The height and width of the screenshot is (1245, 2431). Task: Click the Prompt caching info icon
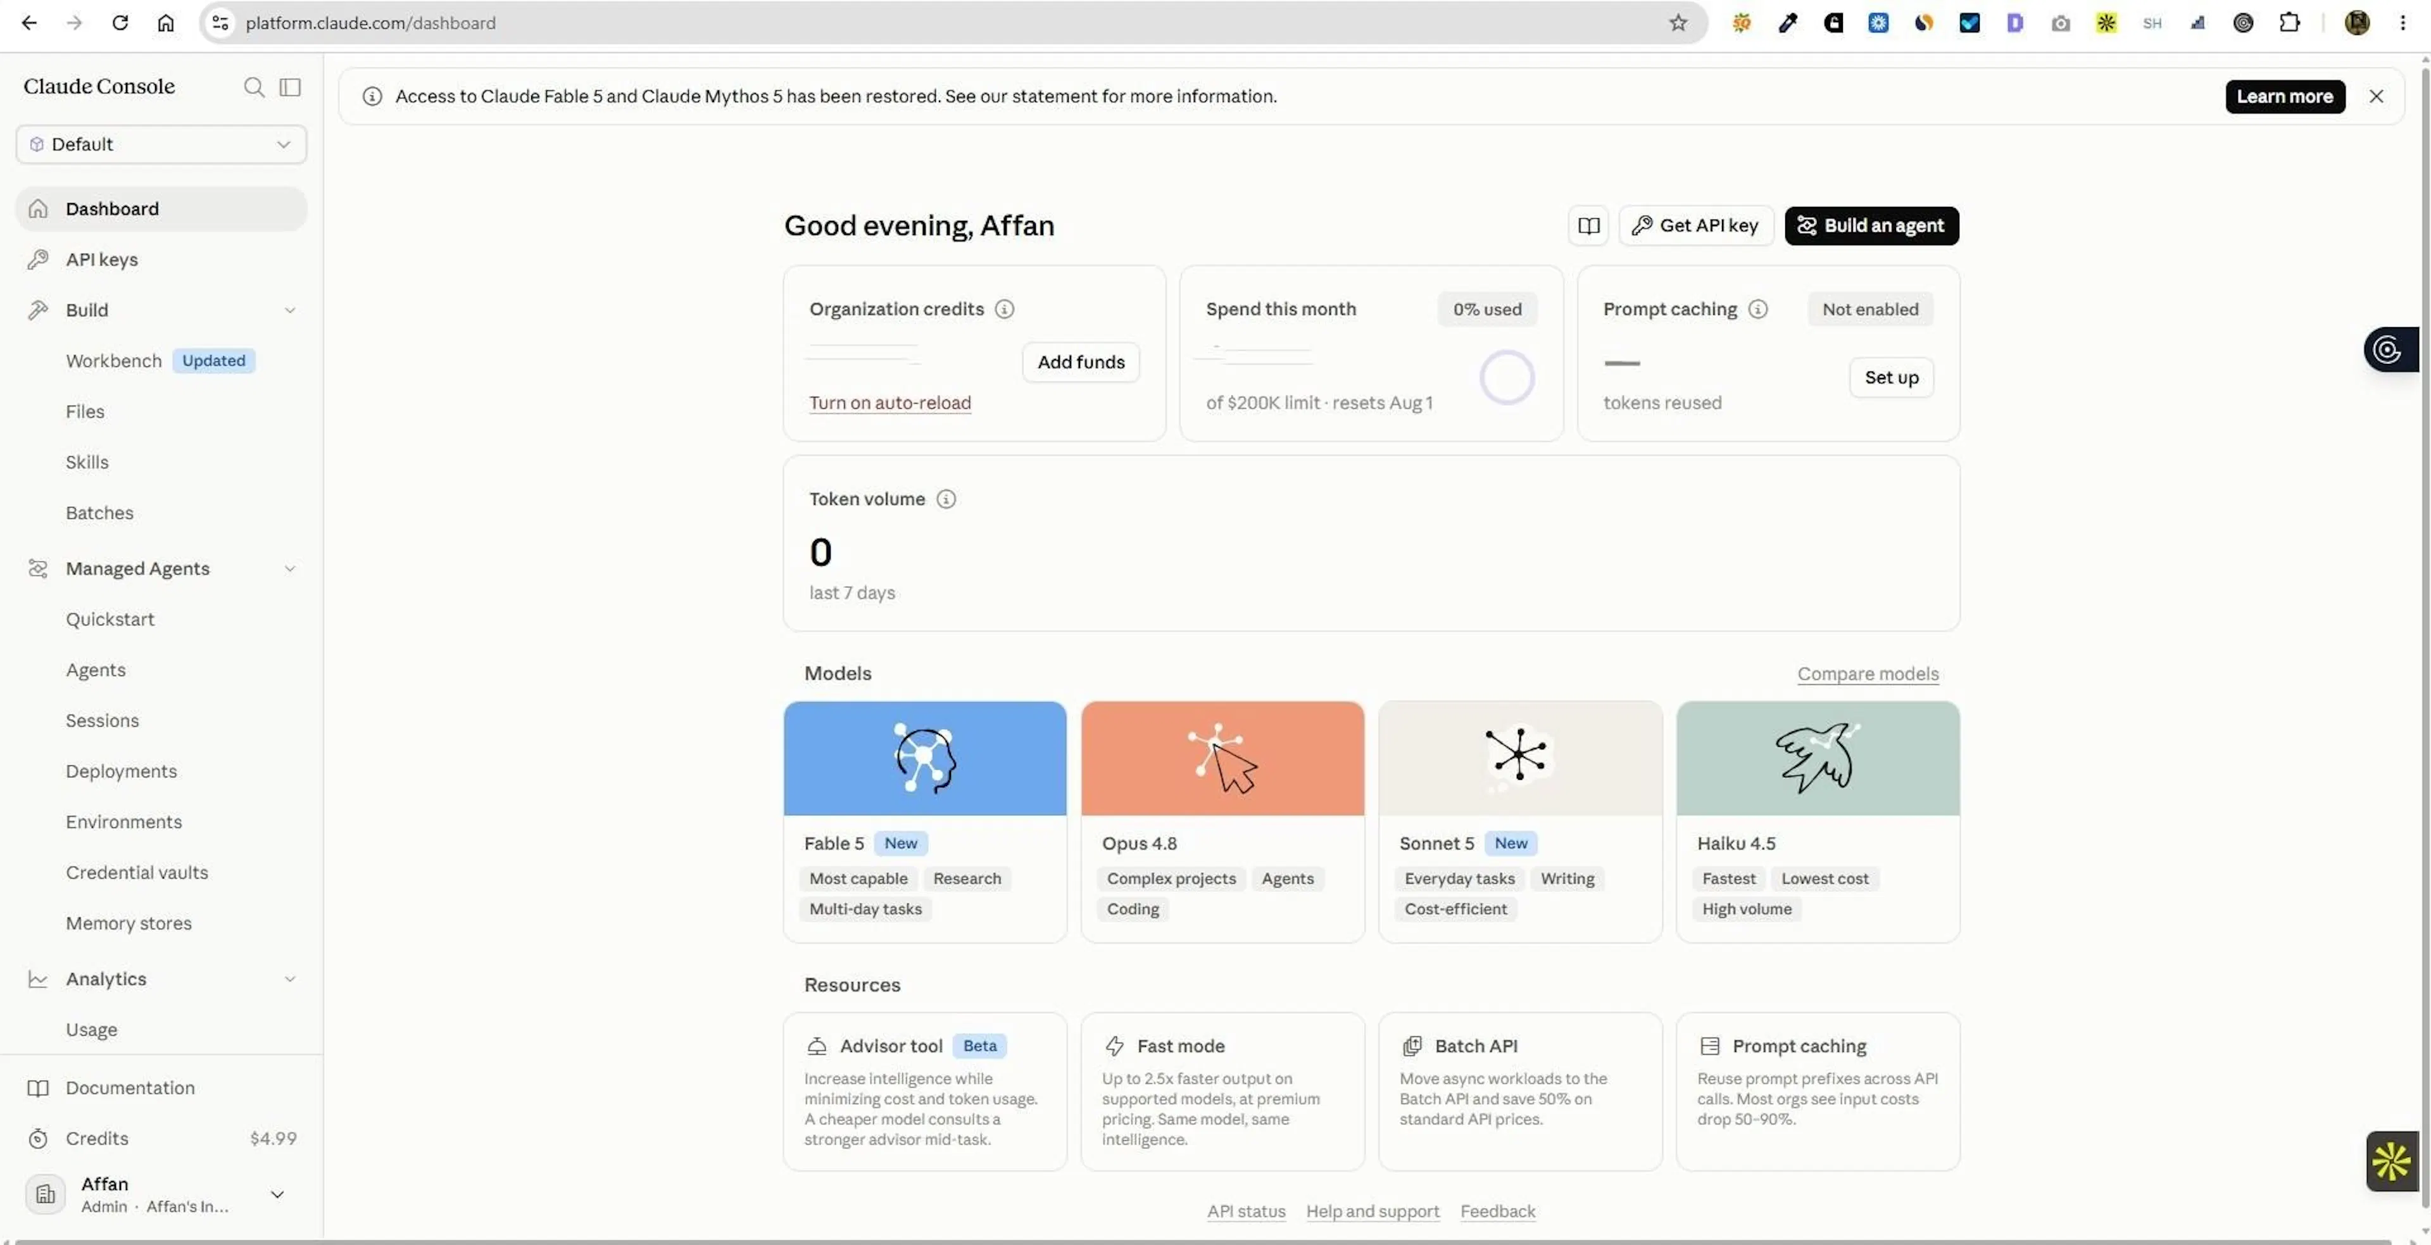(1757, 308)
